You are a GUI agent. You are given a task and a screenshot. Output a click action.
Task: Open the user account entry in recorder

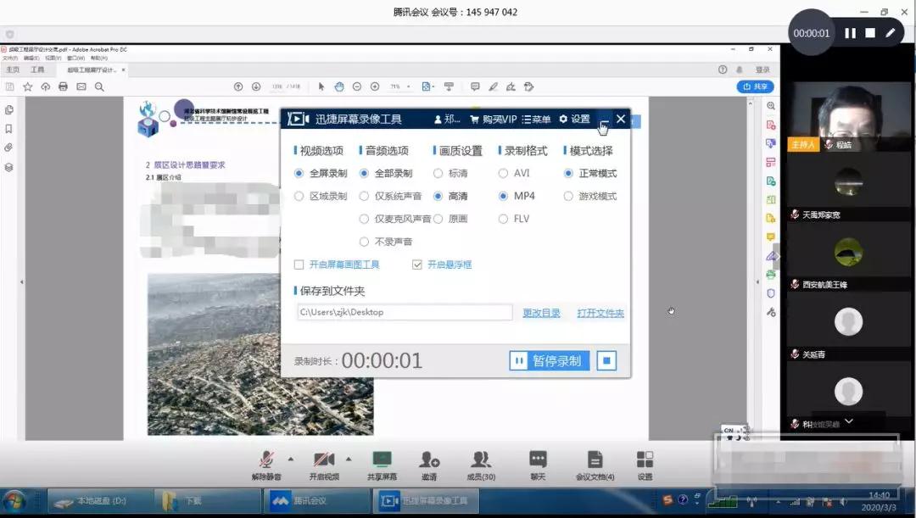coord(448,120)
